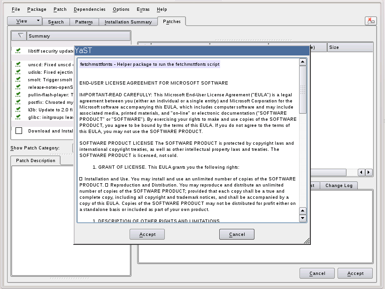Open the File menu
Screen dimensions: 385x289
[x=15, y=9]
